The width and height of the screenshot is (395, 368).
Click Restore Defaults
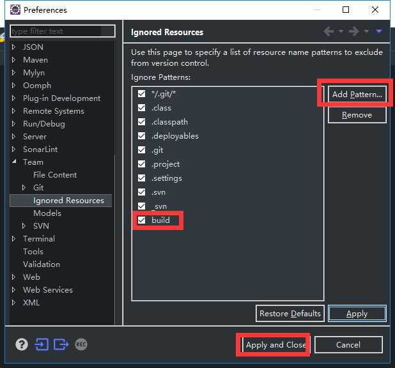[290, 313]
